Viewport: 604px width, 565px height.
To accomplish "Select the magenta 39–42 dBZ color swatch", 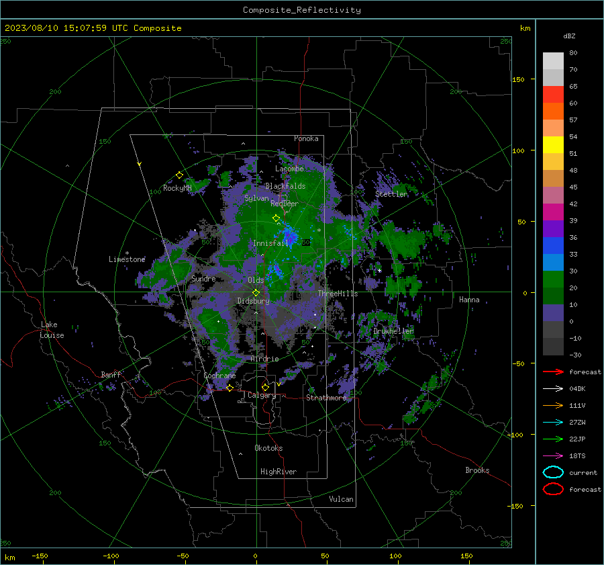I will pyautogui.click(x=553, y=212).
